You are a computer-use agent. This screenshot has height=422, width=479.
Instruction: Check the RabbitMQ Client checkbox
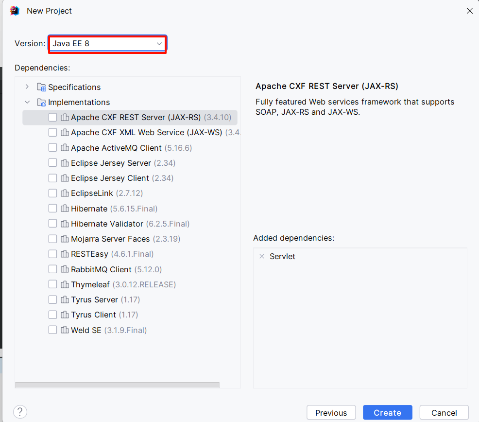(x=52, y=269)
